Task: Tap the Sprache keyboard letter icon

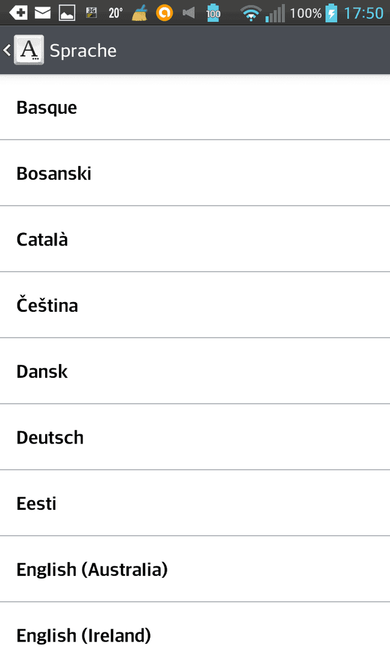Action: (29, 50)
